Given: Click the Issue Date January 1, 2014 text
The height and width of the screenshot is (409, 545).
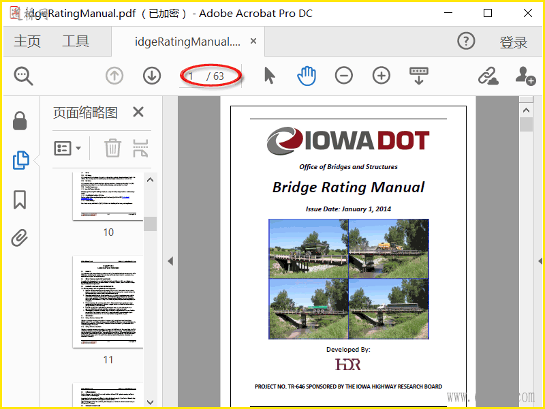Looking at the screenshot, I should pyautogui.click(x=348, y=209).
